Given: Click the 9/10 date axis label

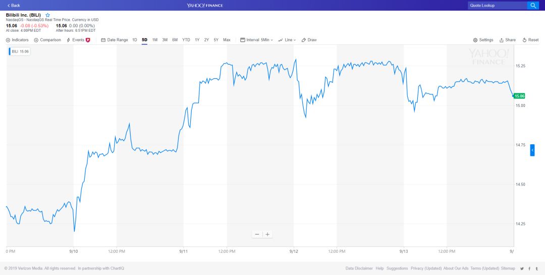Looking at the screenshot, I should point(73,251).
